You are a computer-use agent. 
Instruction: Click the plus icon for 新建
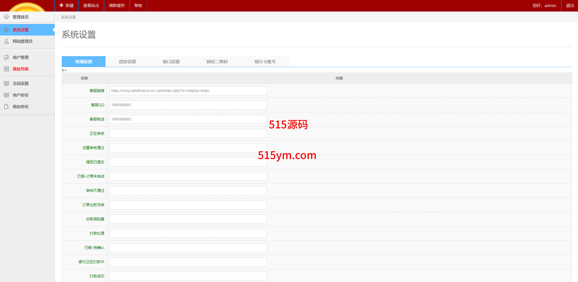coord(61,5)
